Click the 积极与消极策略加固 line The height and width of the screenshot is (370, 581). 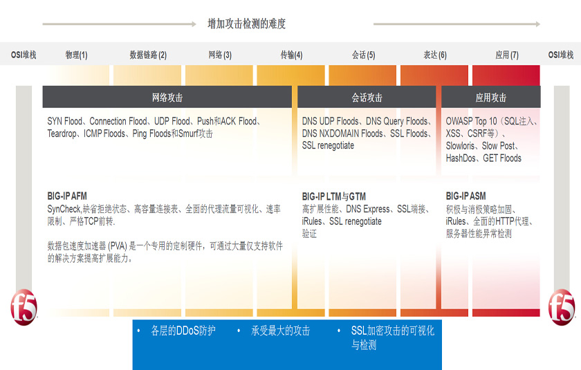point(481,210)
